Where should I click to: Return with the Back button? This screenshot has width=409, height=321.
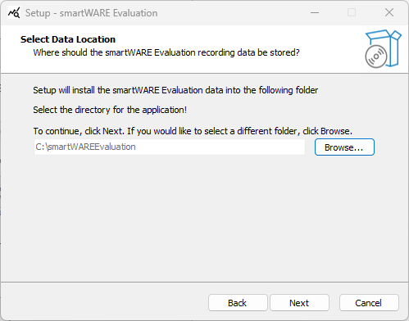(238, 303)
